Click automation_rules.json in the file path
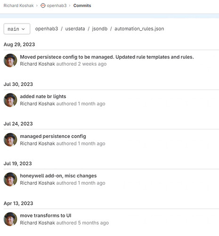Viewport: 219px width, 236px height. (139, 29)
